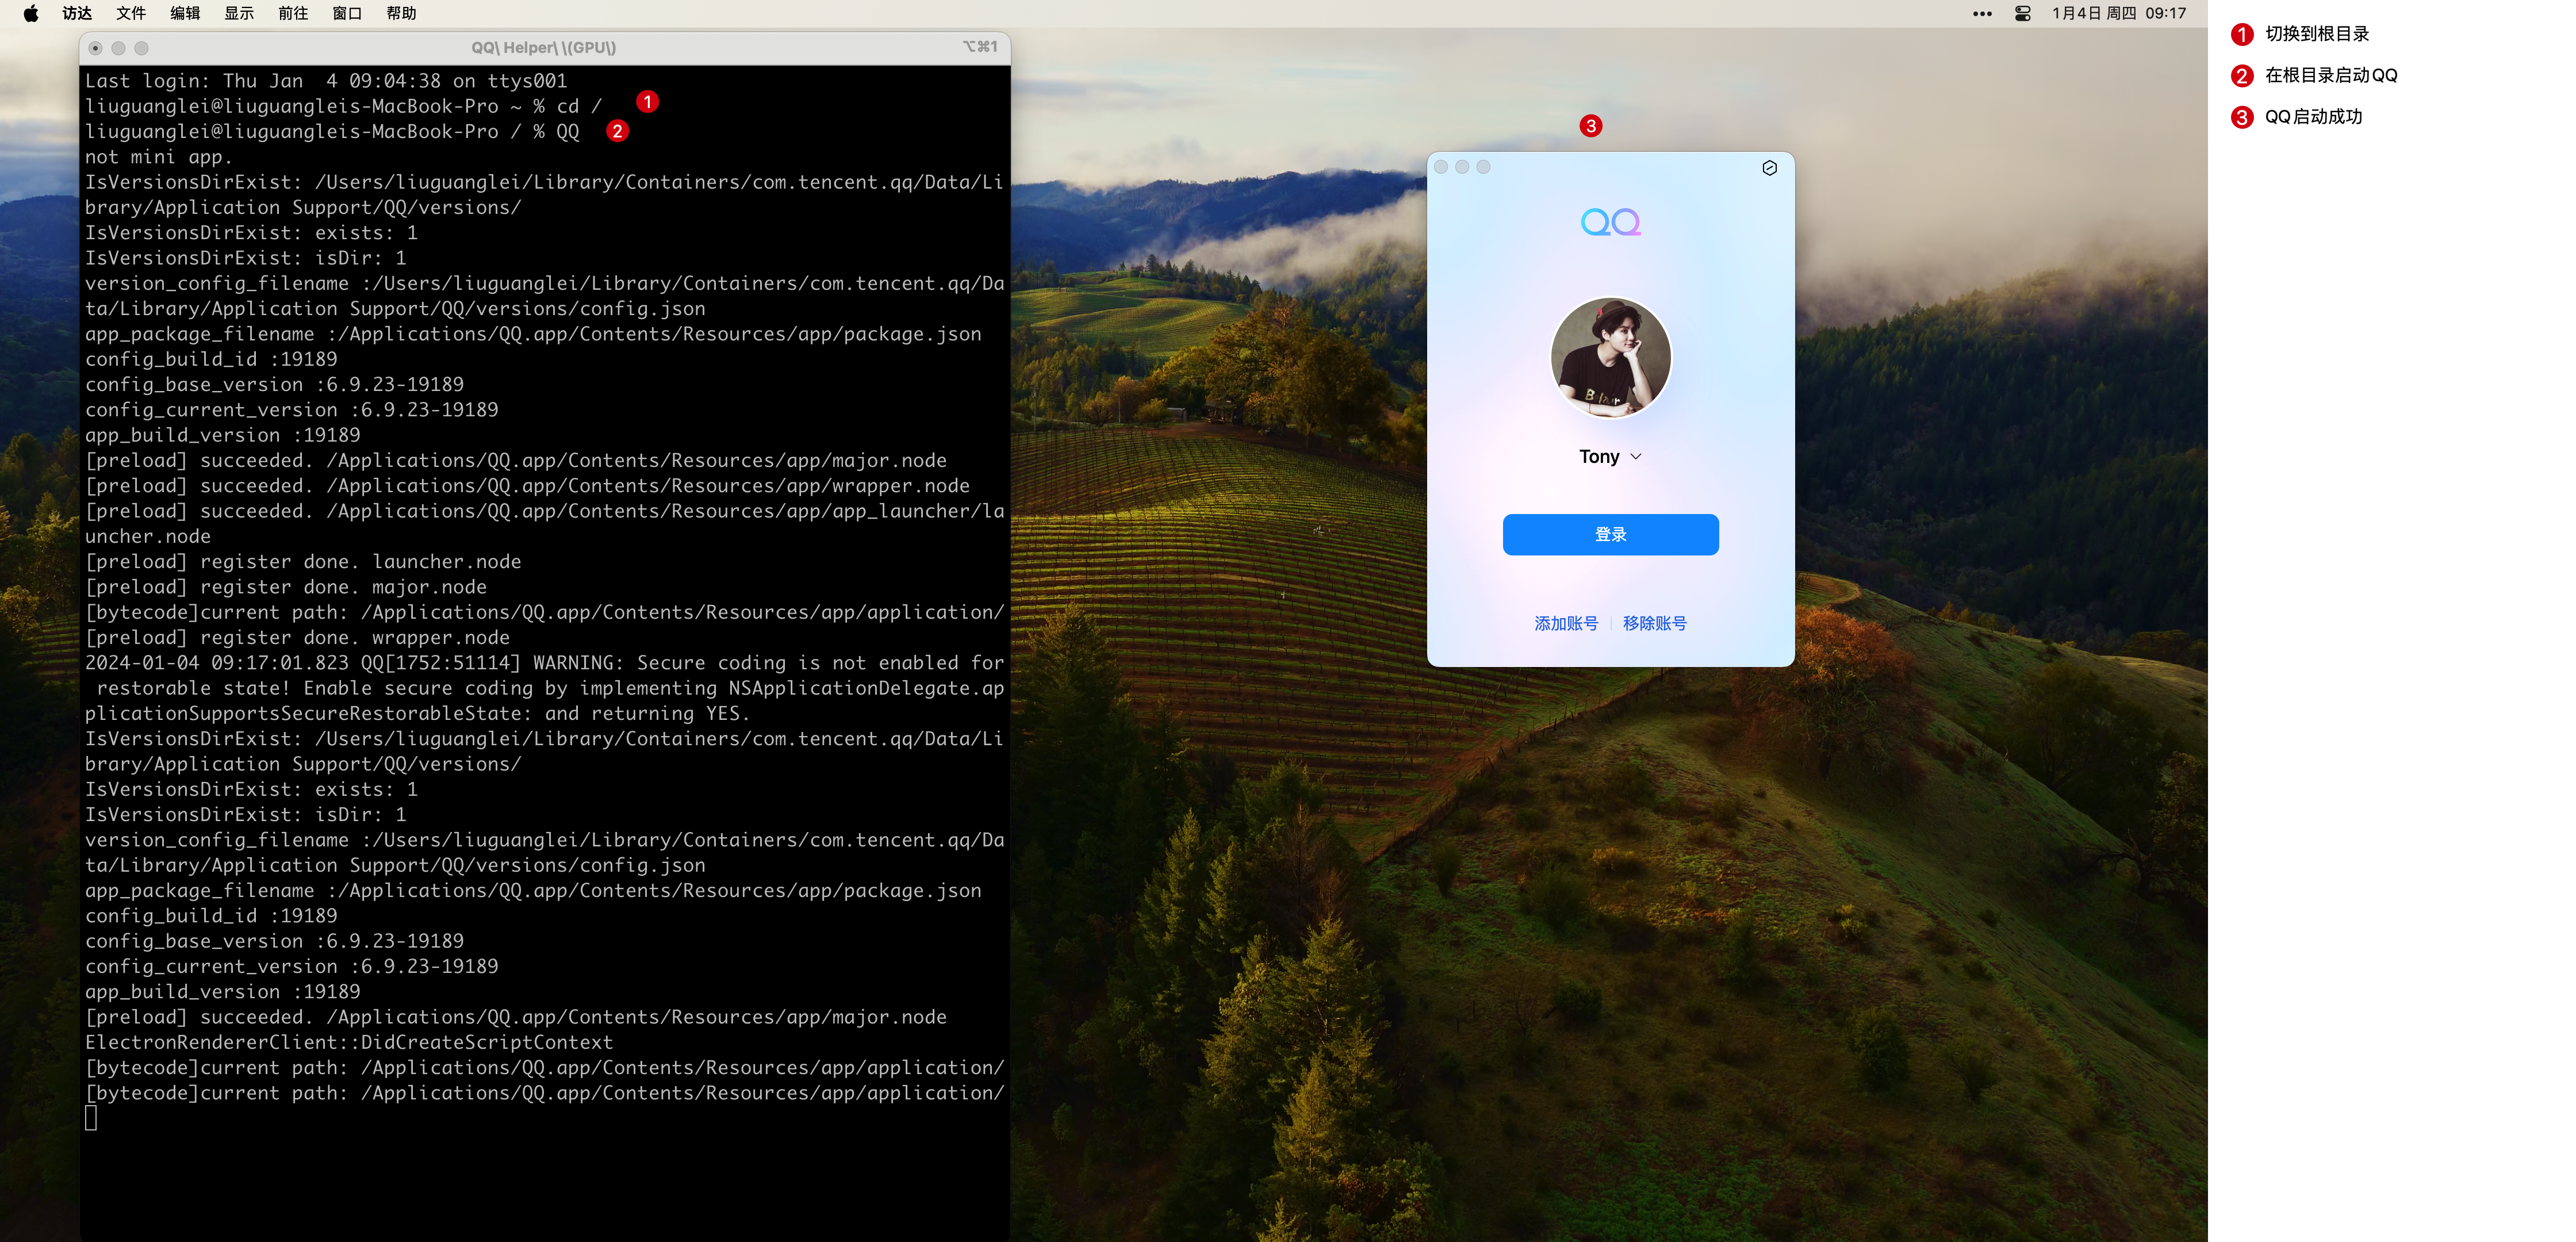
Task: Open the 前往 menu
Action: pyautogui.click(x=293, y=13)
